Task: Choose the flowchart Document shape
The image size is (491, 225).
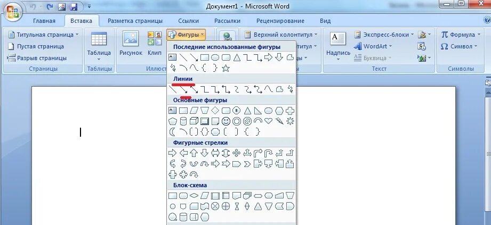Action: pyautogui.click(x=237, y=196)
